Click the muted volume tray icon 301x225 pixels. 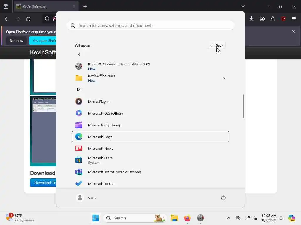[x=255, y=218]
